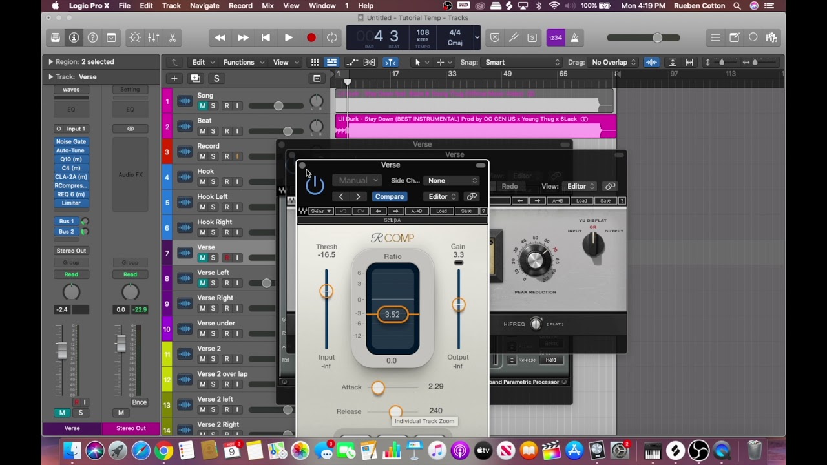
Task: Open the Snap Smart dropdown
Action: click(x=522, y=62)
